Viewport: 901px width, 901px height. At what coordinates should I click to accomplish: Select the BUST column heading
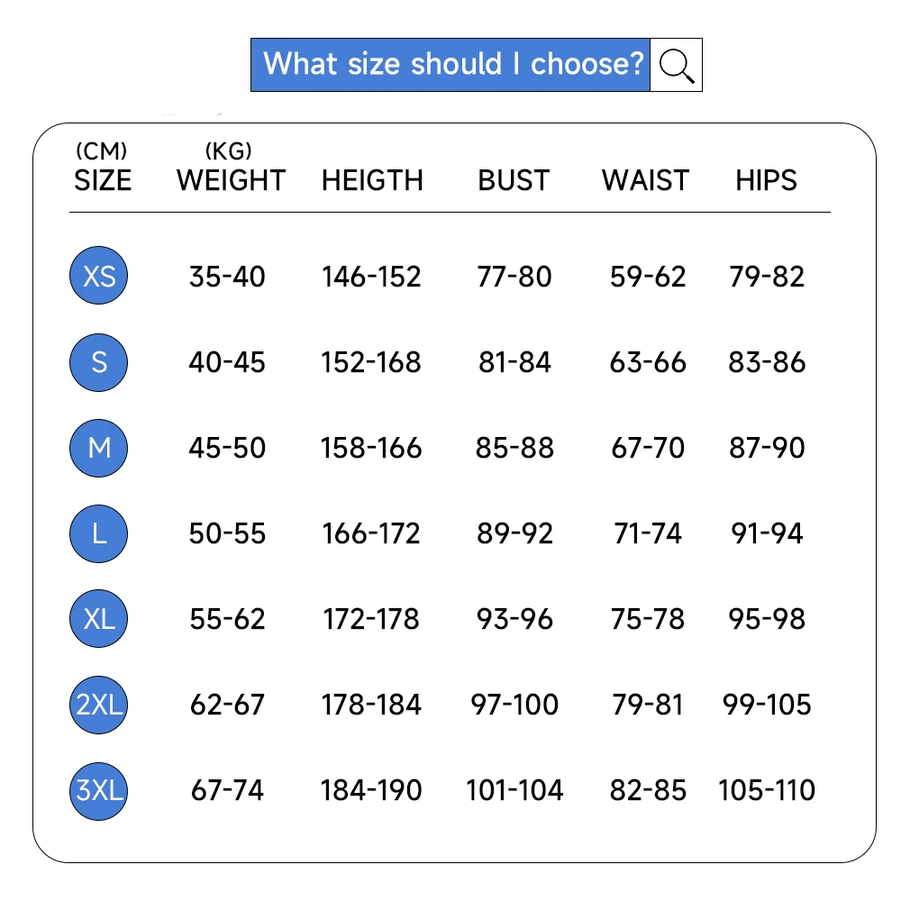tap(514, 180)
